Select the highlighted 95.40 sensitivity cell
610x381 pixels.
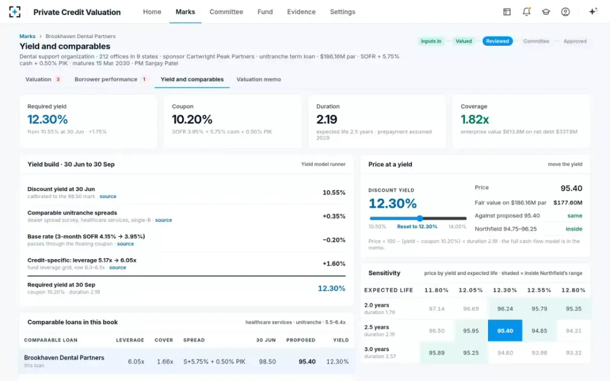coord(505,331)
